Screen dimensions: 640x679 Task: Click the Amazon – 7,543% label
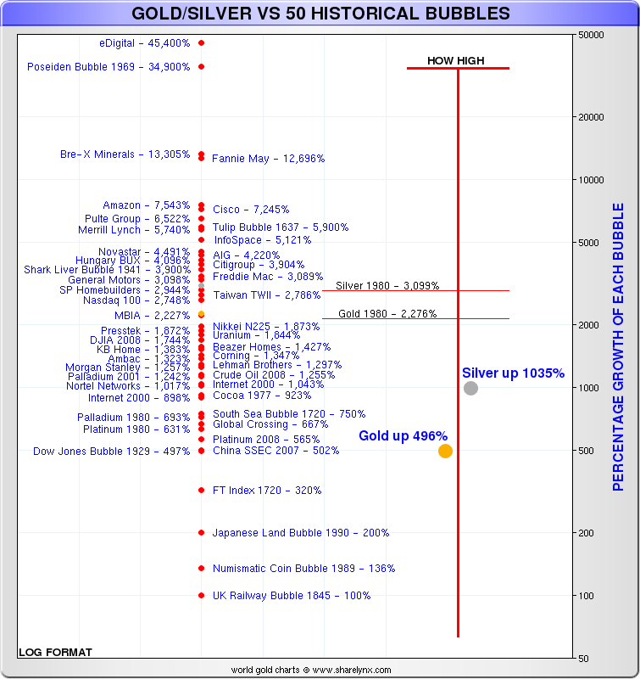(x=147, y=205)
